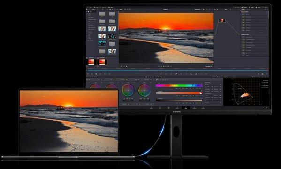The width and height of the screenshot is (281, 169).
Task: Open the RGB Mixer palette icon
Action: pos(105,74)
